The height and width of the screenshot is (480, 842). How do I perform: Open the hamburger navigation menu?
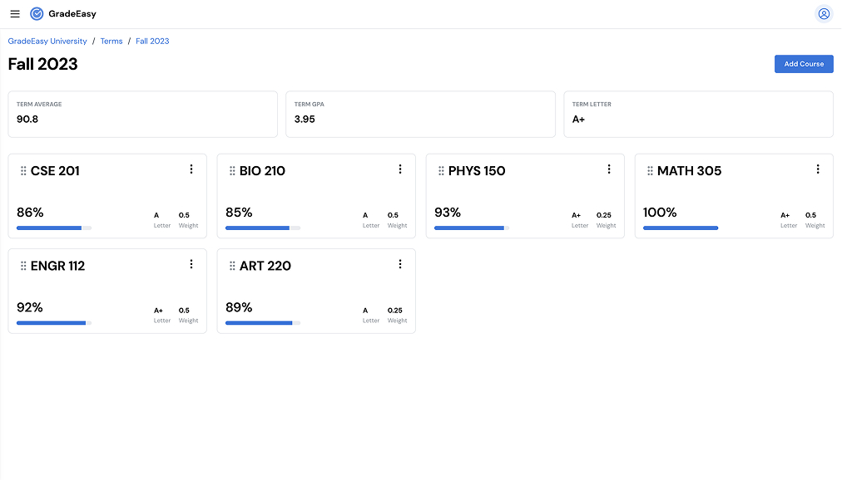click(15, 13)
